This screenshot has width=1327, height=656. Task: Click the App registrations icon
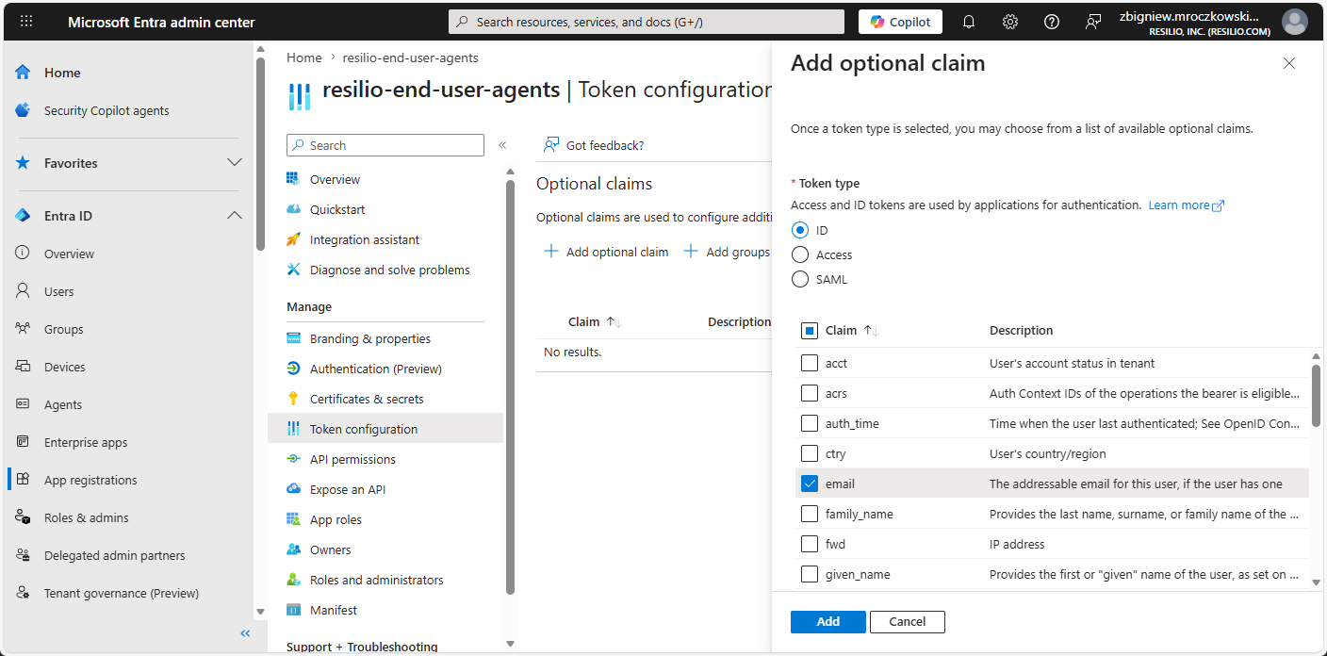tap(23, 480)
